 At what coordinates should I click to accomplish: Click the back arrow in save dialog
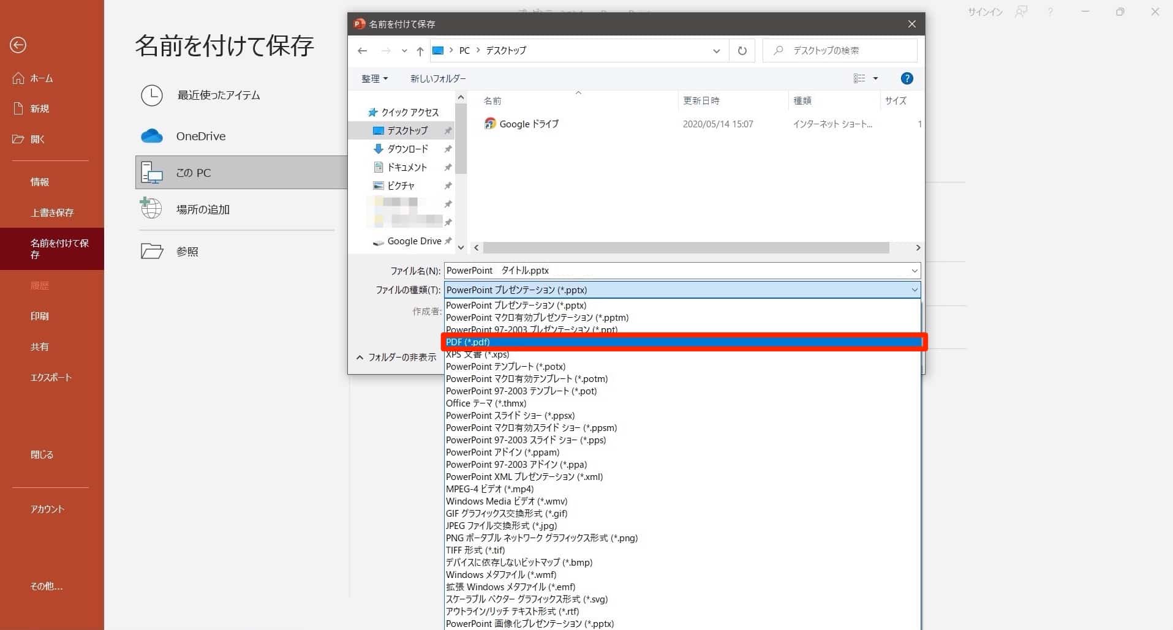click(x=363, y=51)
